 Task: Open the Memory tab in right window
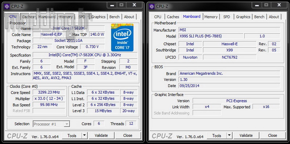click(211, 17)
